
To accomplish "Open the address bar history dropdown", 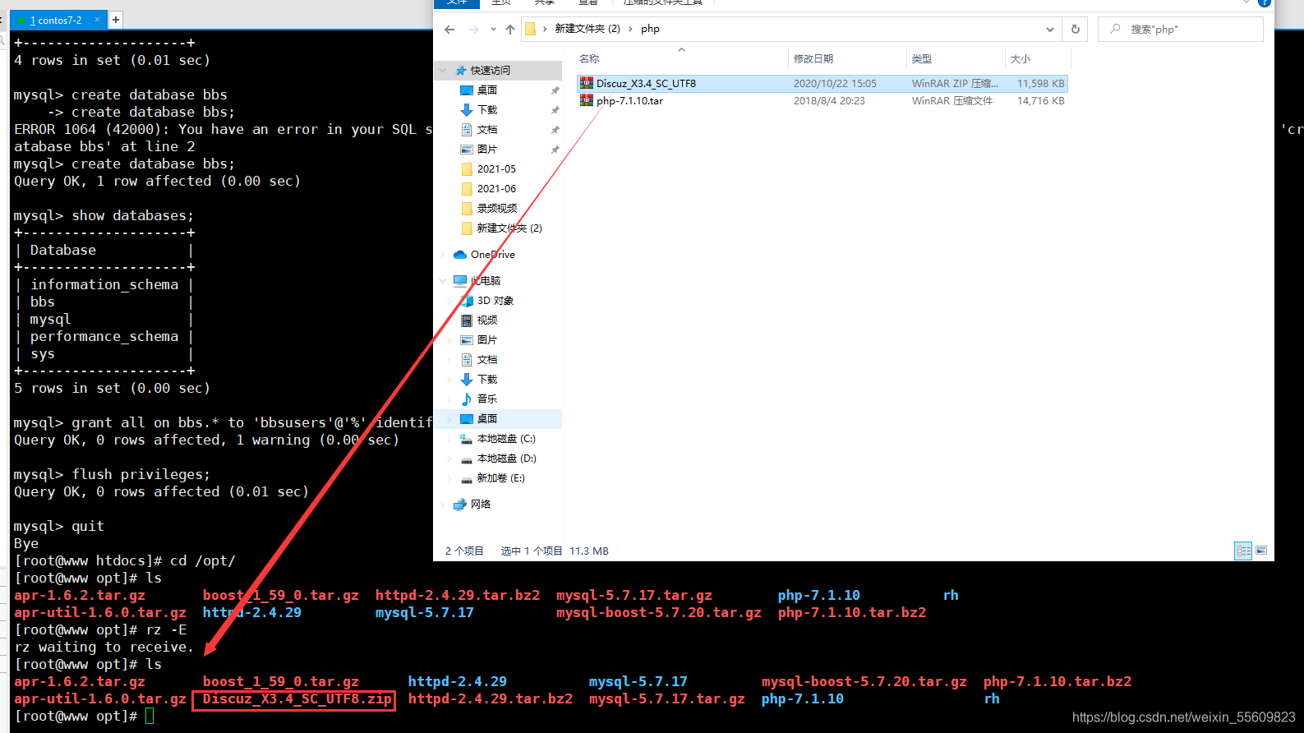I will pyautogui.click(x=1050, y=30).
